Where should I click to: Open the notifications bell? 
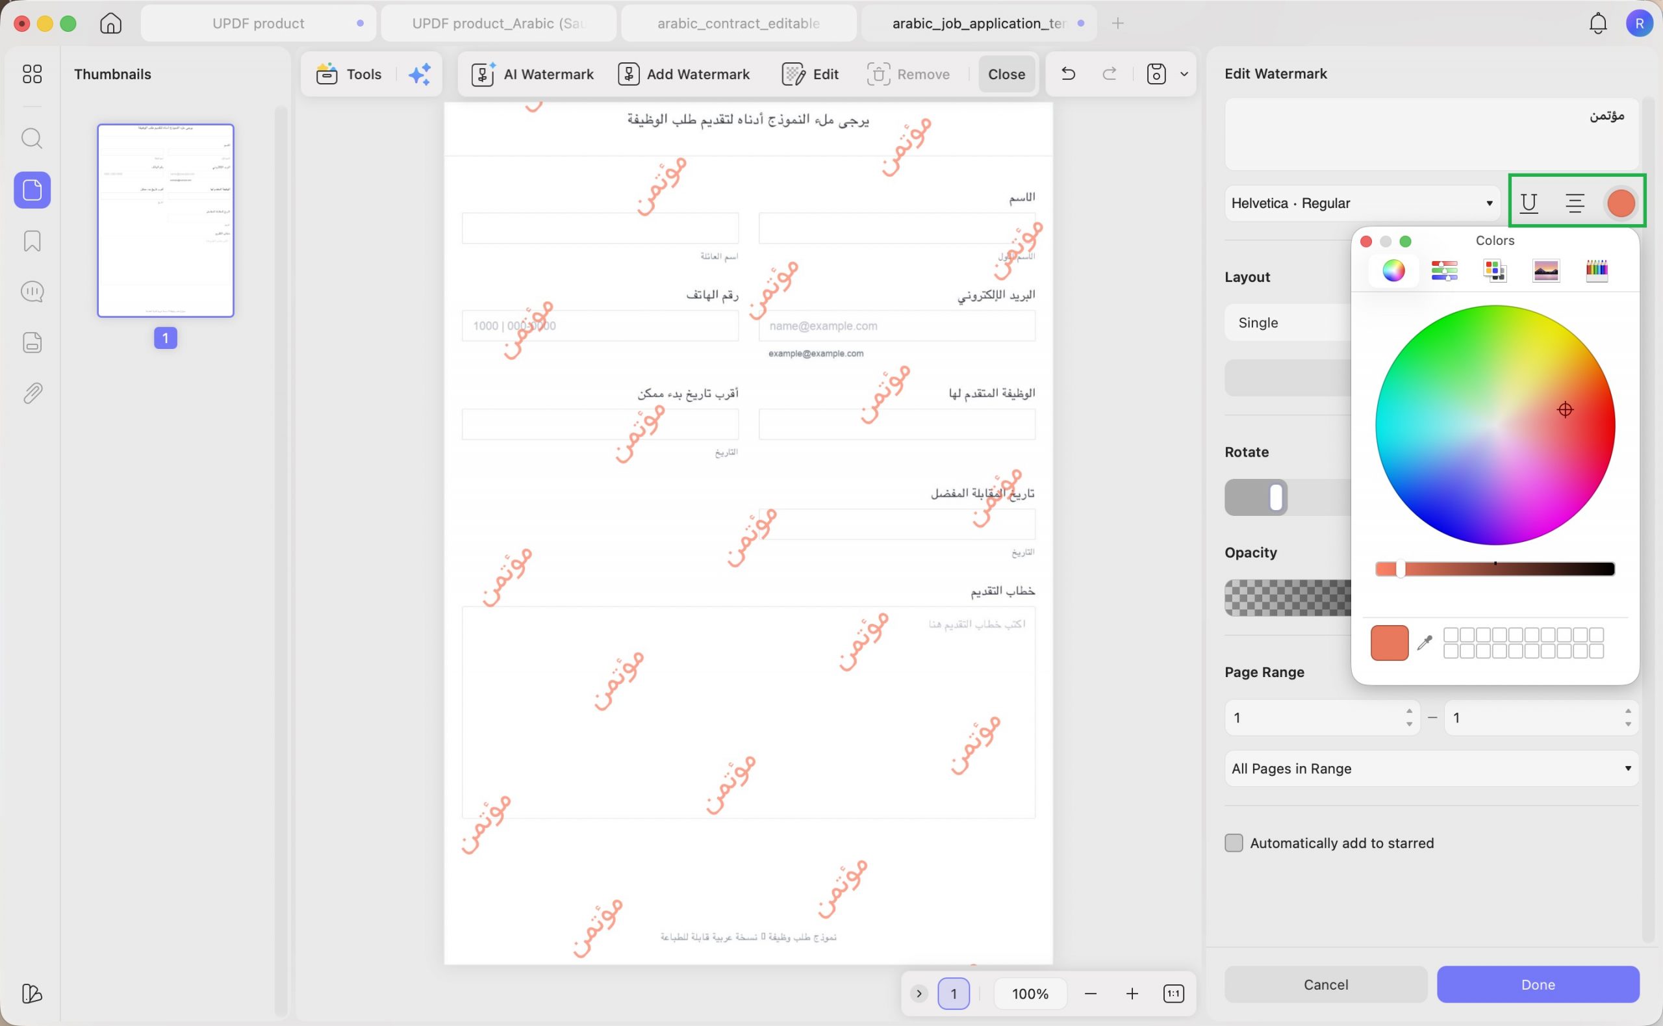tap(1598, 23)
